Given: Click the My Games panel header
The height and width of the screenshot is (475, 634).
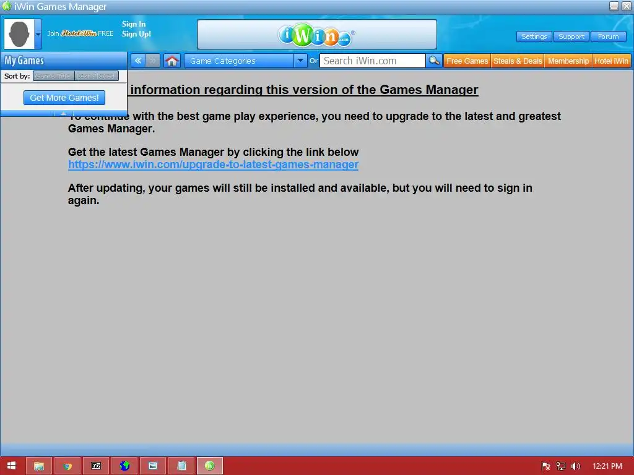Looking at the screenshot, I should 64,61.
